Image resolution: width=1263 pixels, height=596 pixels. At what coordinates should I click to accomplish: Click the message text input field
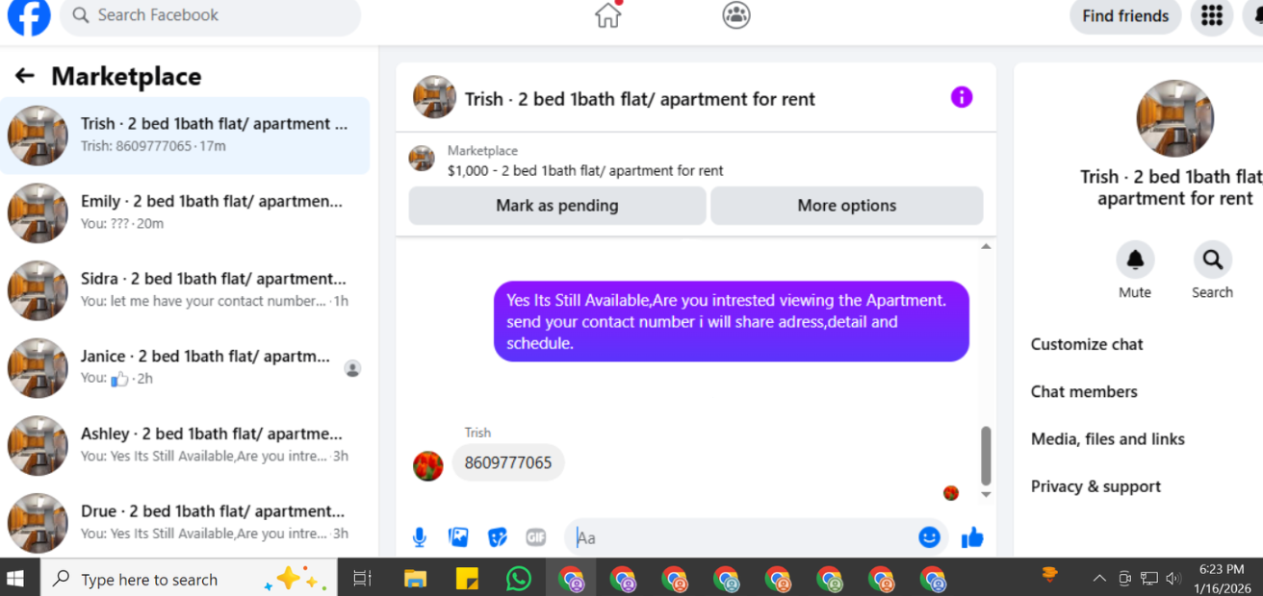tap(741, 537)
